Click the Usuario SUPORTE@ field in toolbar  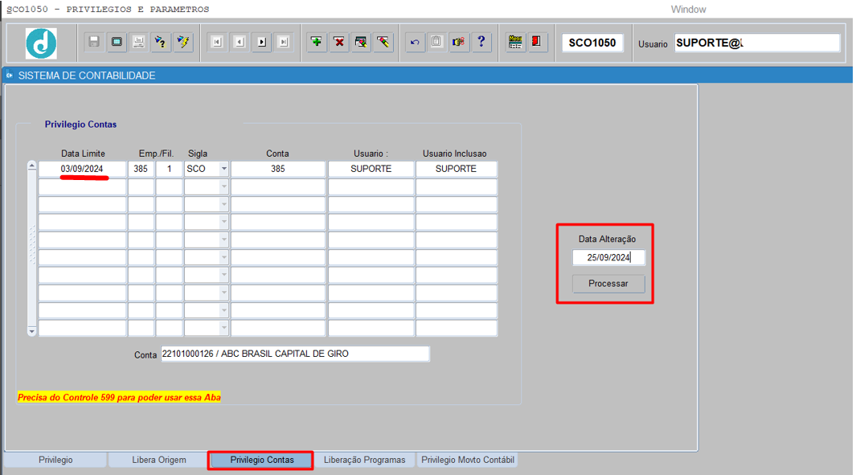click(757, 43)
